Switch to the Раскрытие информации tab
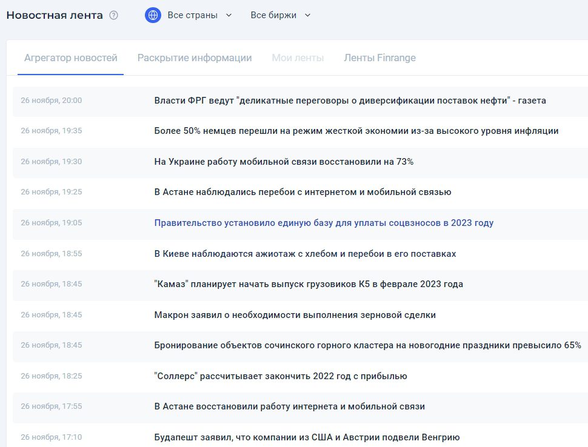588x447 pixels. click(194, 58)
